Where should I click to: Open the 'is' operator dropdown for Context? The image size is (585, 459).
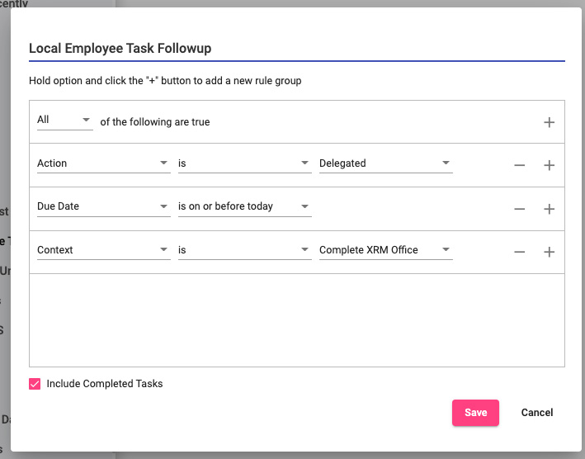pos(244,250)
